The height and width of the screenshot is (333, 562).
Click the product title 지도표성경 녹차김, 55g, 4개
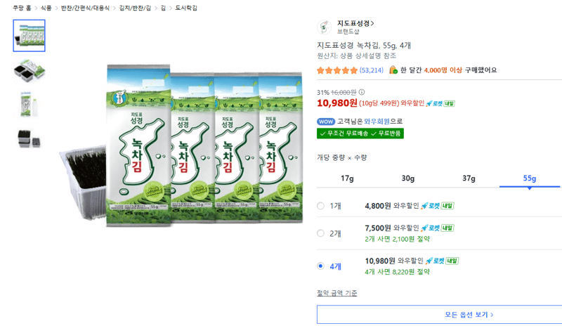(364, 46)
